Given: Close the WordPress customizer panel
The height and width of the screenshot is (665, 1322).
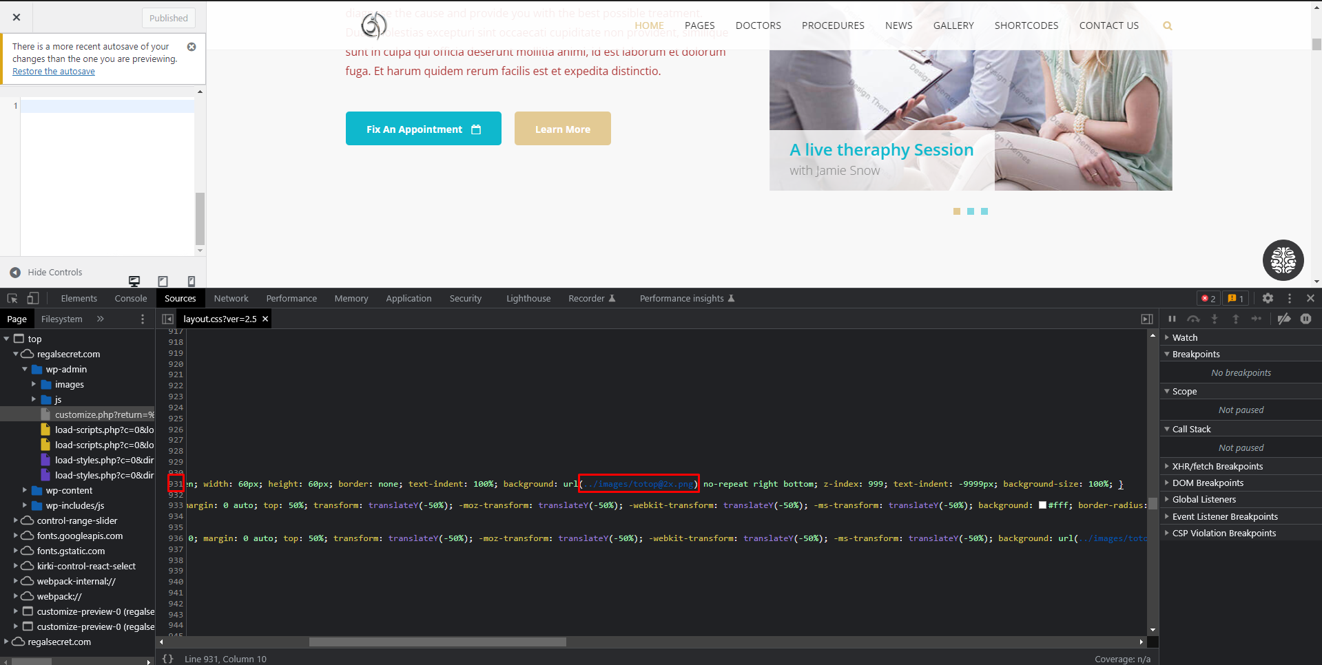Looking at the screenshot, I should pos(17,17).
